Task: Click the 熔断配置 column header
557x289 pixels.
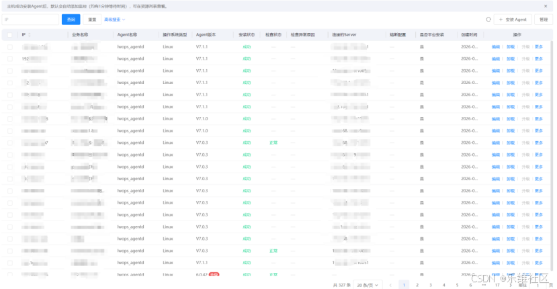Action: pyautogui.click(x=398, y=35)
